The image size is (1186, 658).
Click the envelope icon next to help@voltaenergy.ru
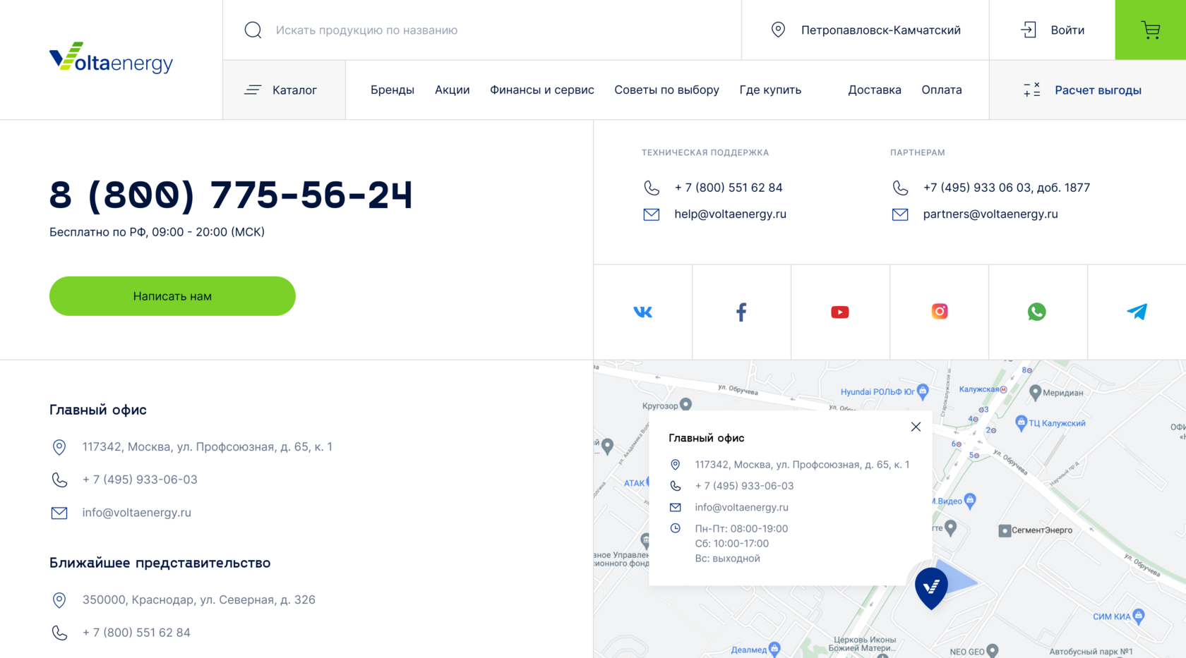click(652, 214)
